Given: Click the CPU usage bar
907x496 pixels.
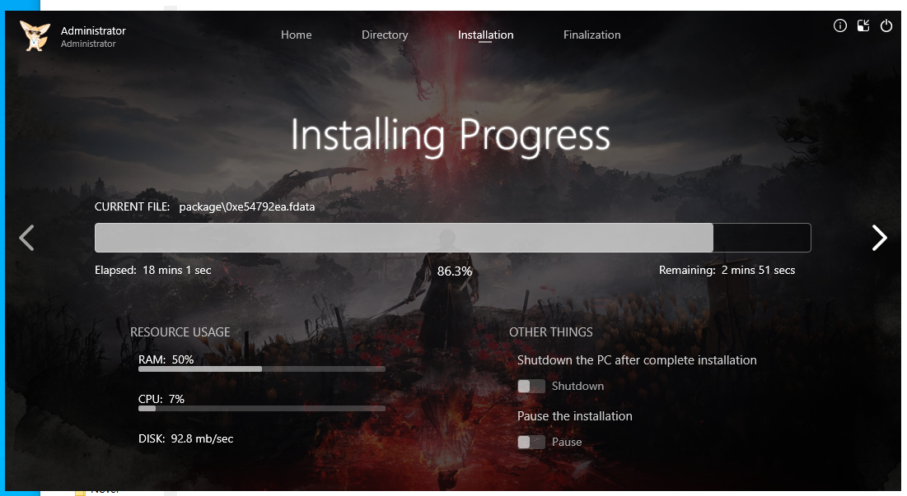Looking at the screenshot, I should point(261,408).
